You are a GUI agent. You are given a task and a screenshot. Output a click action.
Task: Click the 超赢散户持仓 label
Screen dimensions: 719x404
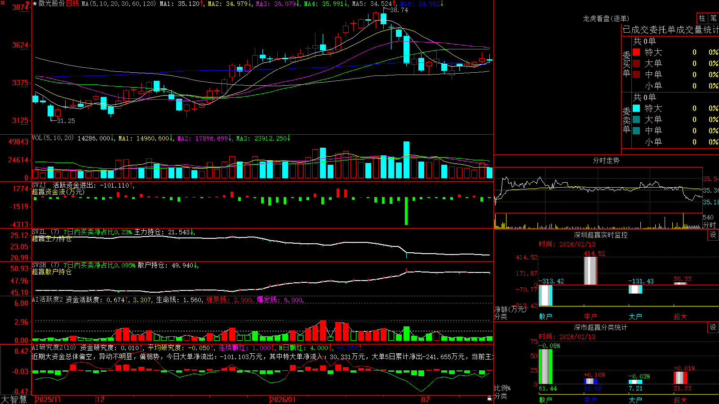(x=52, y=272)
